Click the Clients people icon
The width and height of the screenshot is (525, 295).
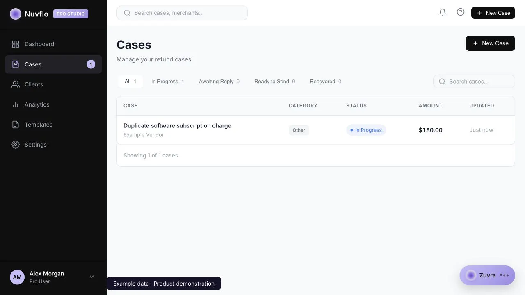16,84
